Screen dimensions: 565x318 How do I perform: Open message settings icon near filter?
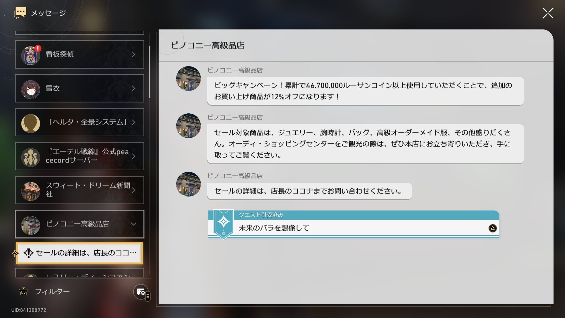pos(141,292)
